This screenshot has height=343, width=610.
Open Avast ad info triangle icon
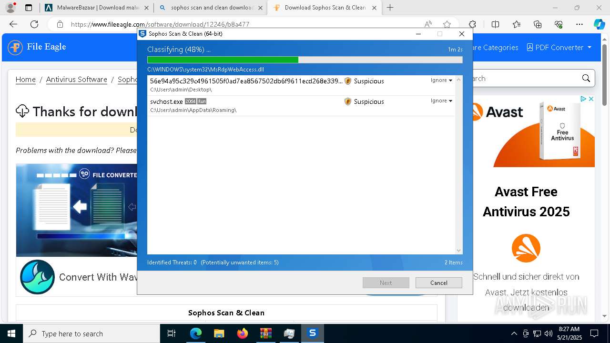pyautogui.click(x=583, y=99)
